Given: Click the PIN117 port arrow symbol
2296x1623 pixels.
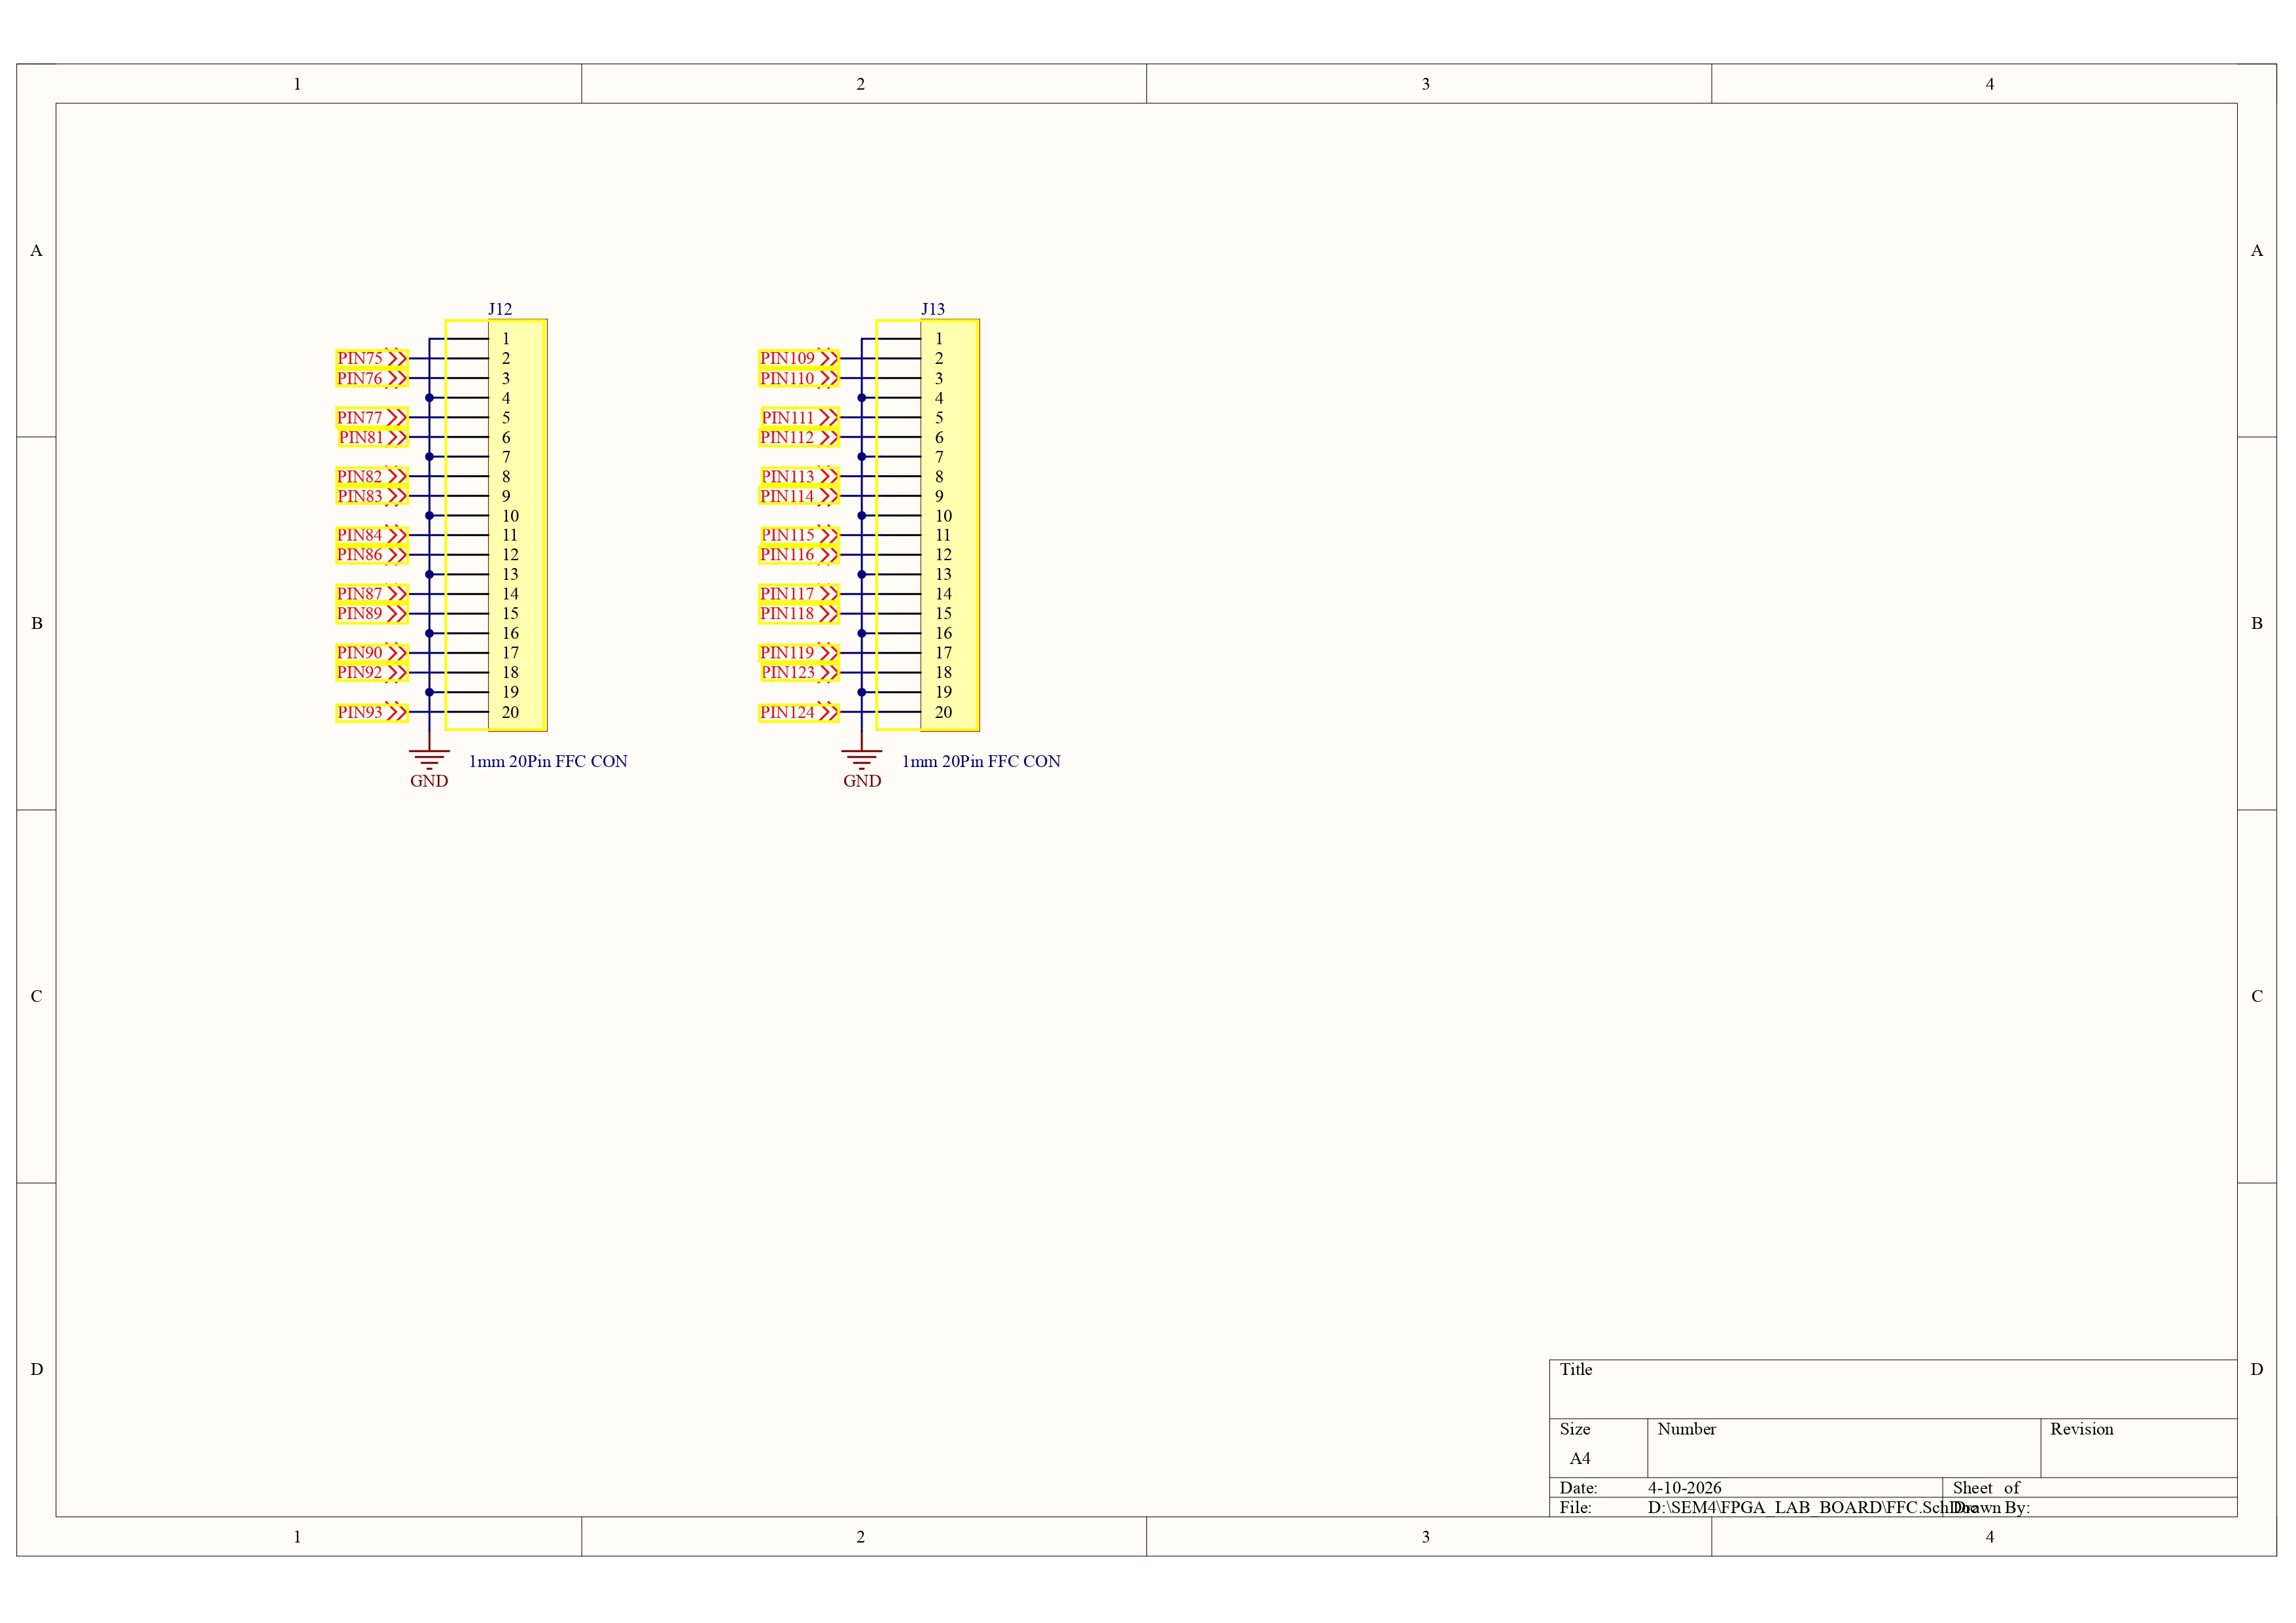Looking at the screenshot, I should (x=797, y=593).
